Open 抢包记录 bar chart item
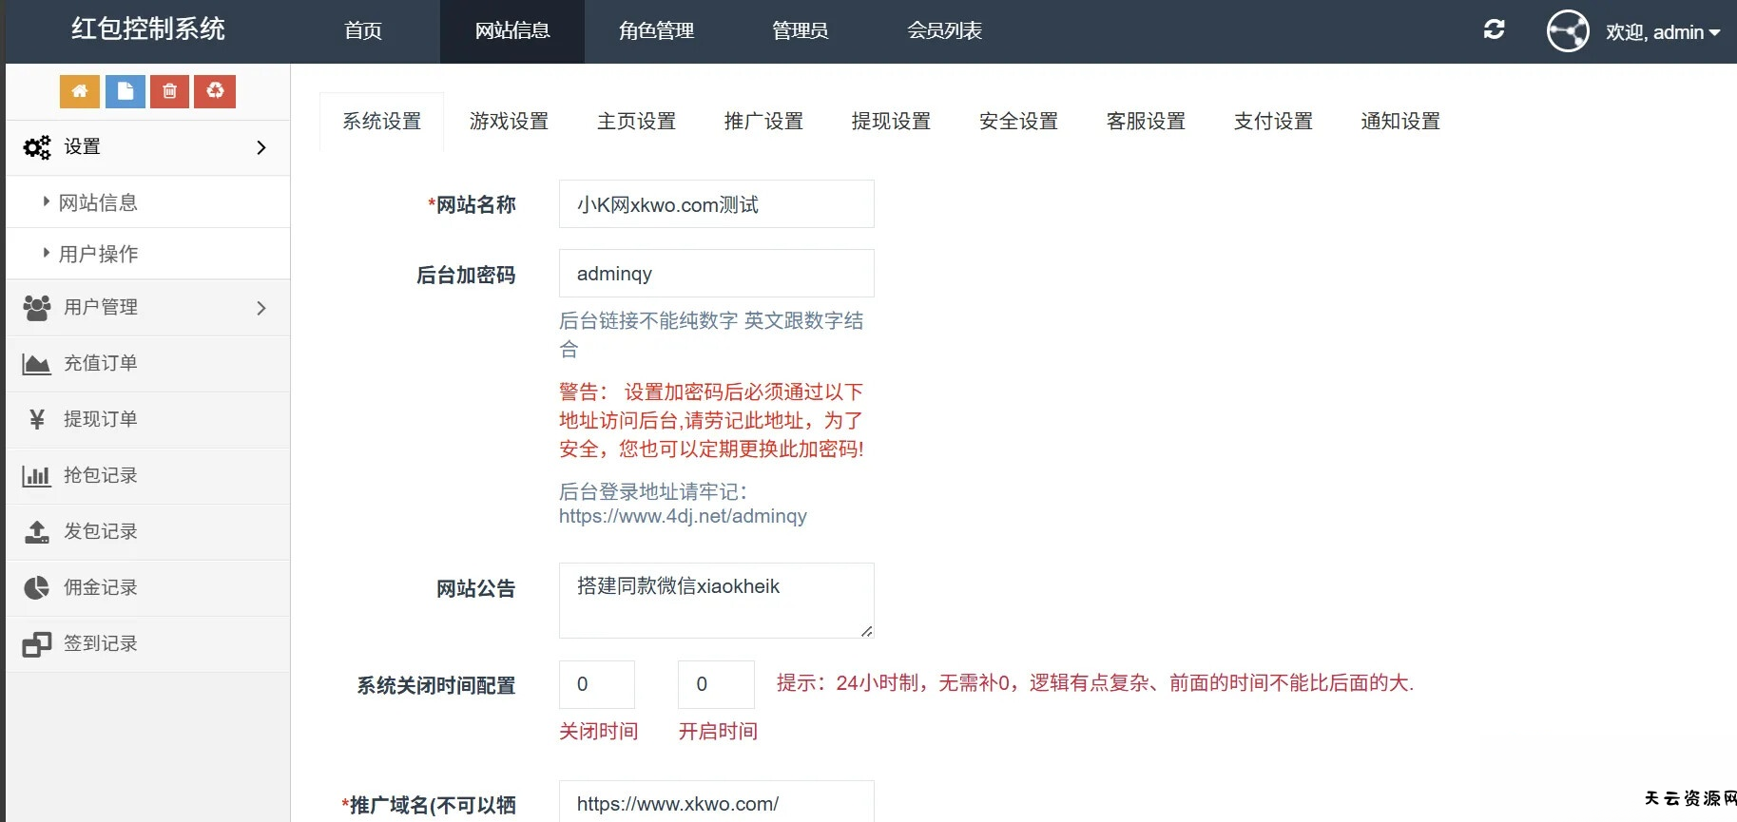 pos(100,475)
